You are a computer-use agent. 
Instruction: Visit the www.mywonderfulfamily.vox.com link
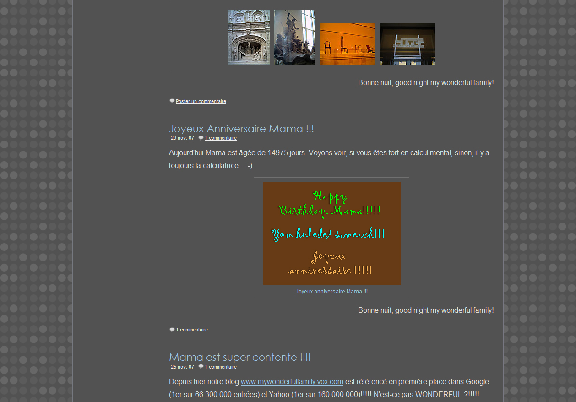[292, 382]
